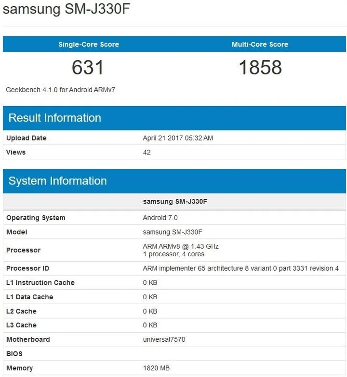Click the Views count 42
The image size is (347, 377).
pos(147,152)
